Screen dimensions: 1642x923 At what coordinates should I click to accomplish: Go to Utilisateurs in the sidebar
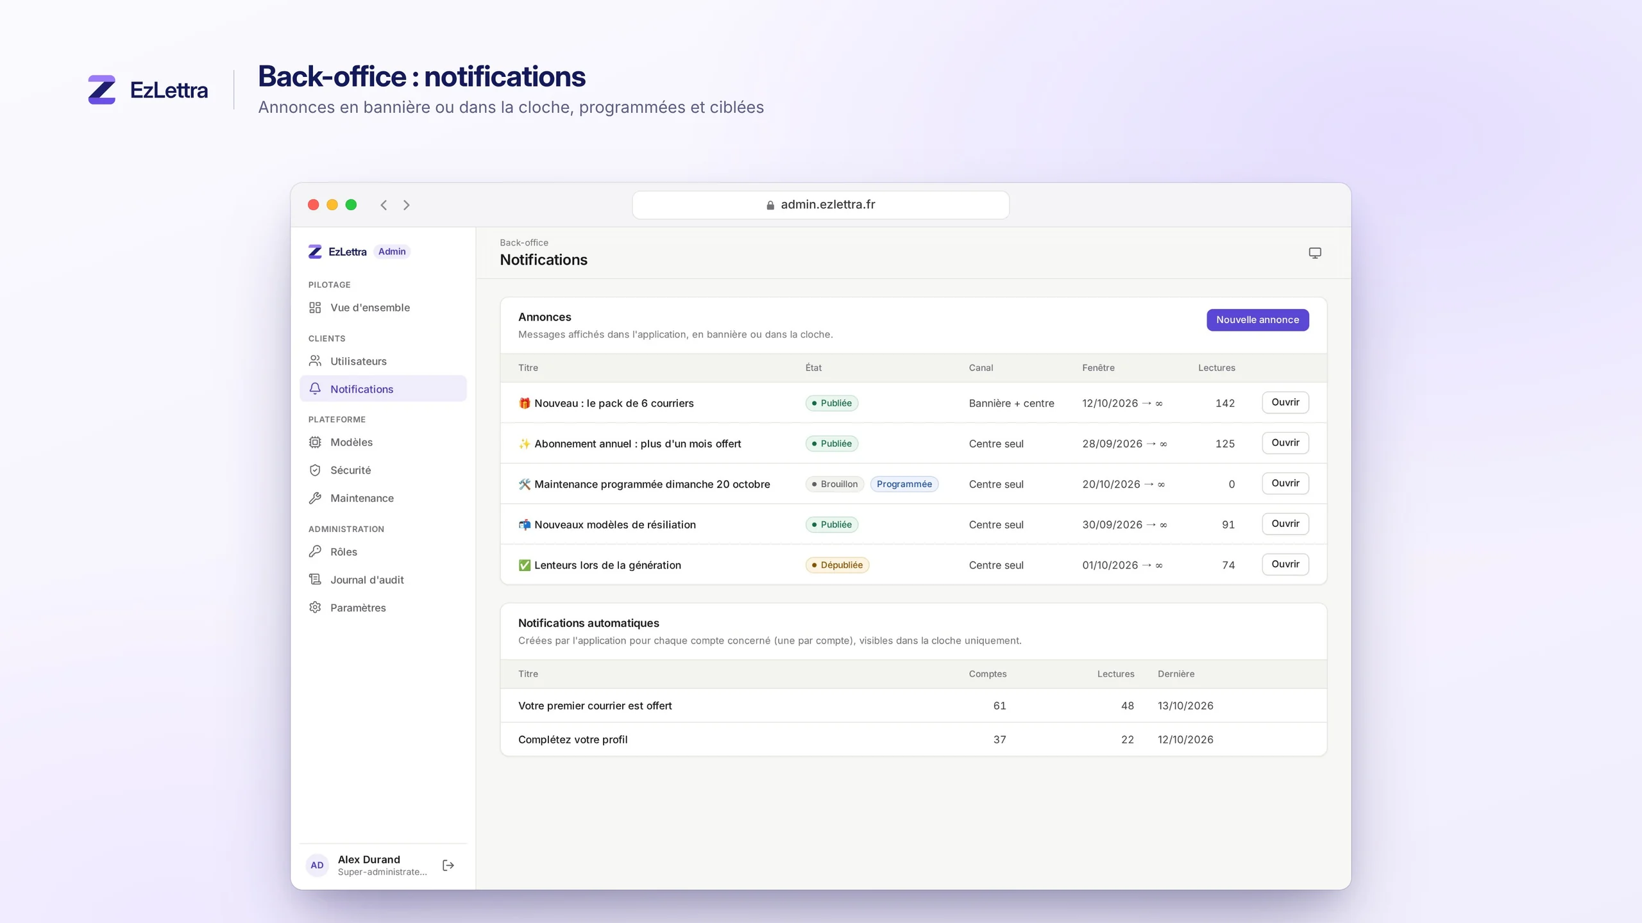point(383,361)
